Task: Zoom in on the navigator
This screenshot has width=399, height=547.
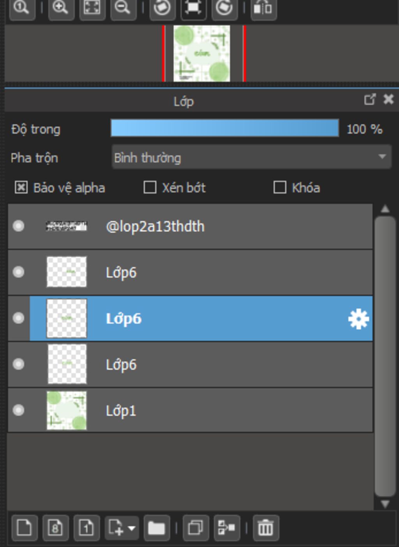Action: 61,7
